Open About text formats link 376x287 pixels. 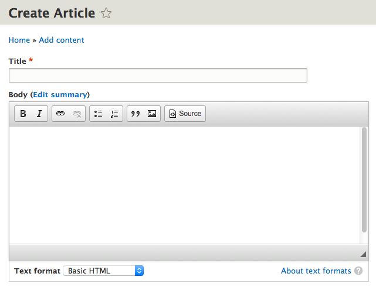(316, 271)
